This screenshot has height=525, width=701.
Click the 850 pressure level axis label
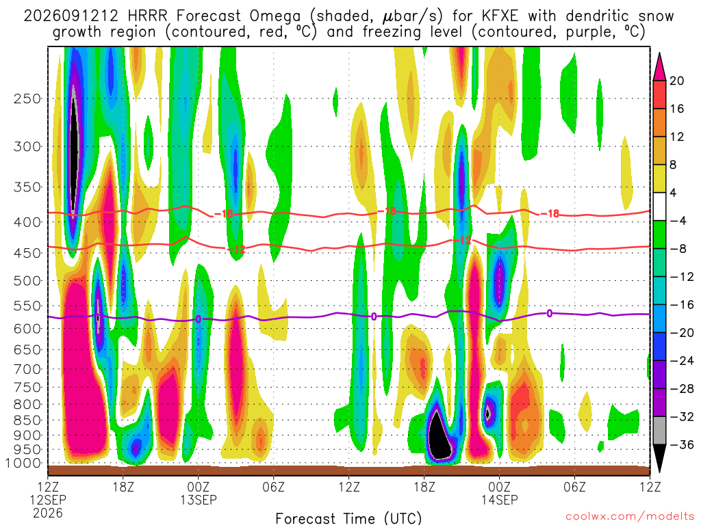pyautogui.click(x=27, y=420)
